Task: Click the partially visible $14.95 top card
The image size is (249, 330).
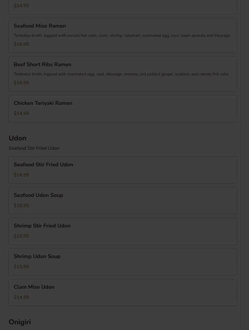Action: point(123,7)
